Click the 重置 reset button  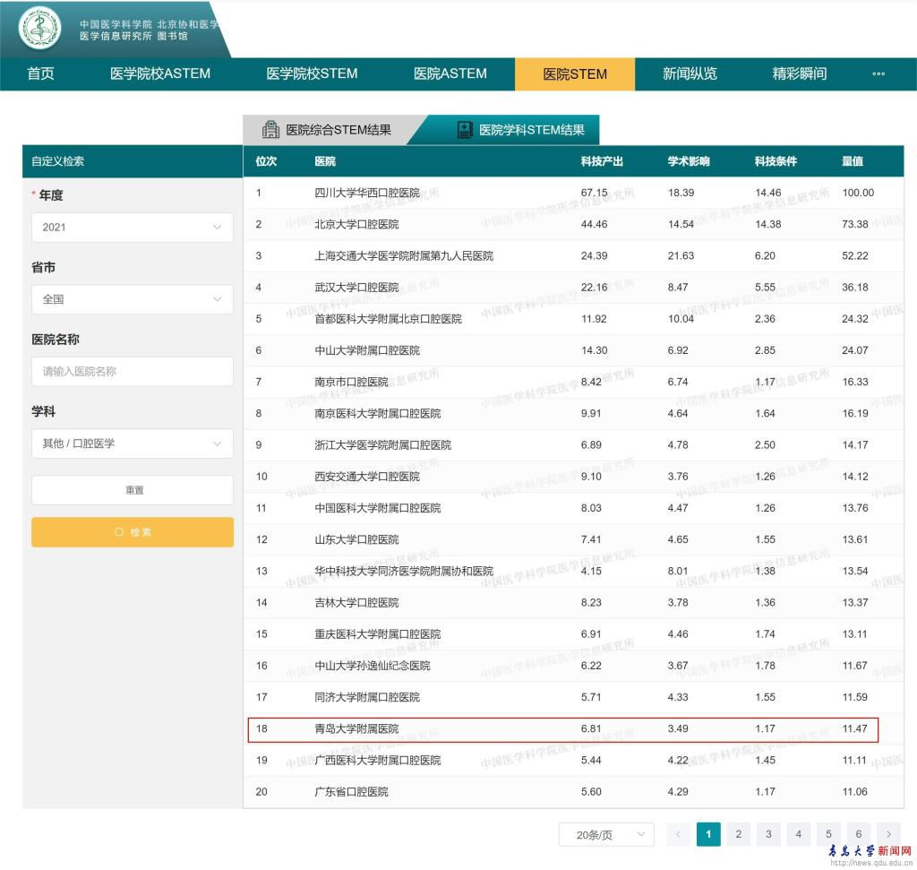(x=133, y=490)
